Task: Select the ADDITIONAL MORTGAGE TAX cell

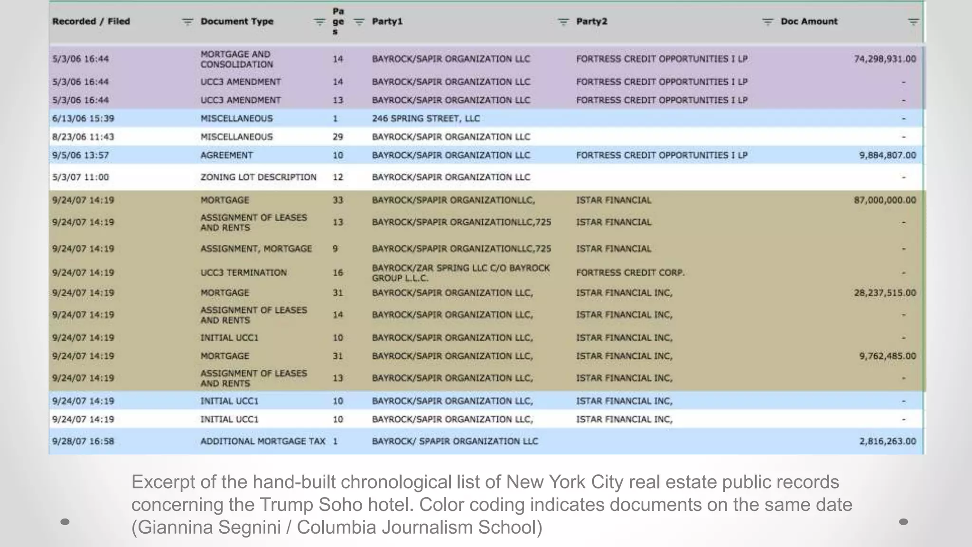Action: tap(263, 441)
